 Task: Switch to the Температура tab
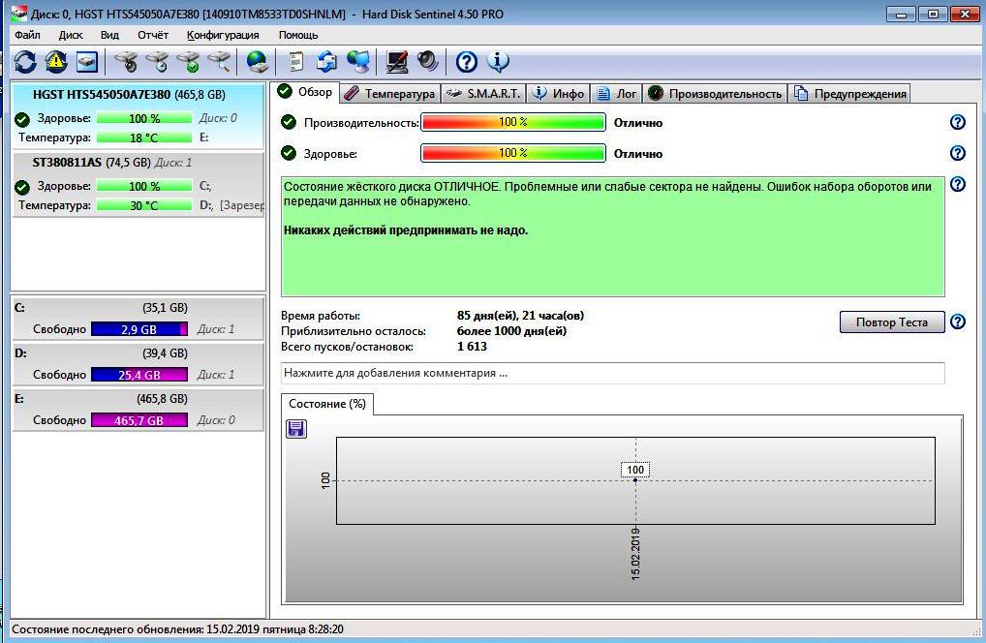390,94
